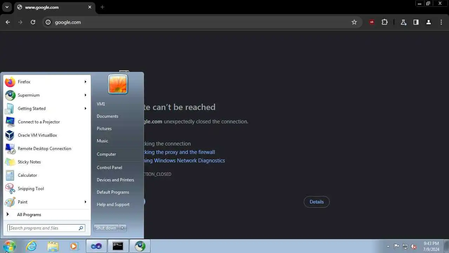Switch to the infinity-logo app in taskbar
This screenshot has width=449, height=253.
pos(96,246)
